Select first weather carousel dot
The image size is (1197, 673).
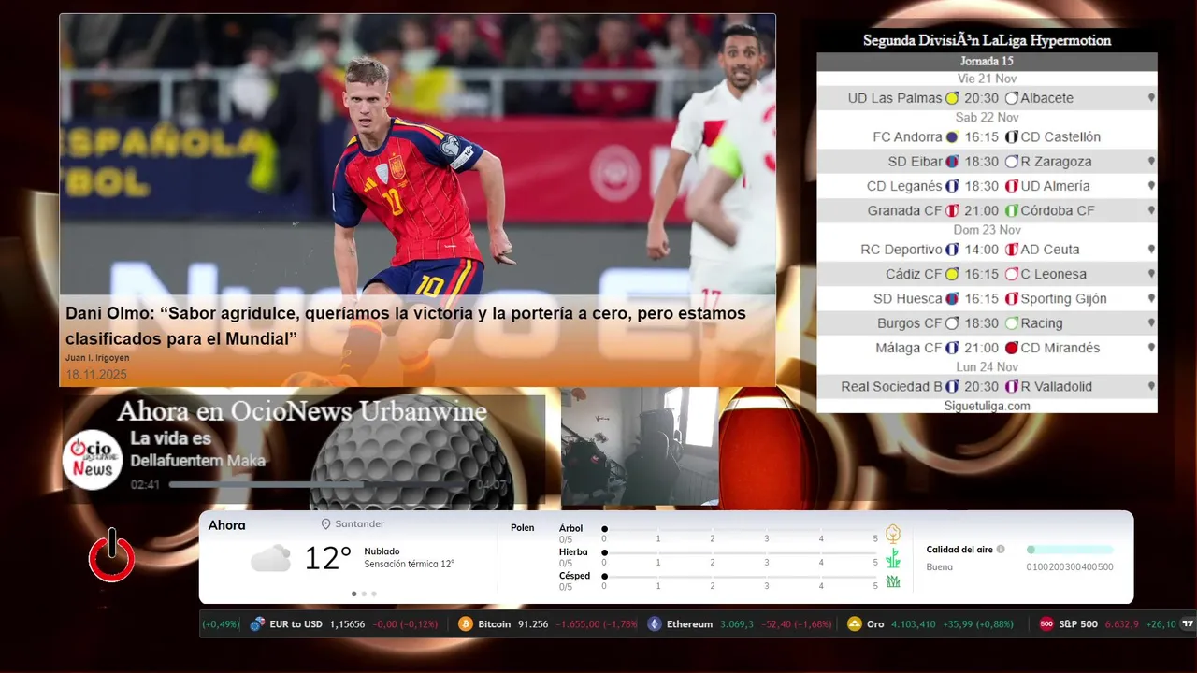(x=353, y=594)
